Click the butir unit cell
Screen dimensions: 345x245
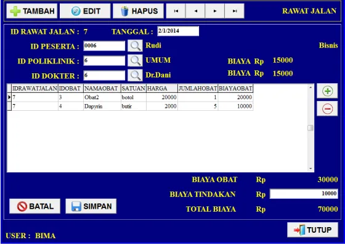[x=134, y=106]
